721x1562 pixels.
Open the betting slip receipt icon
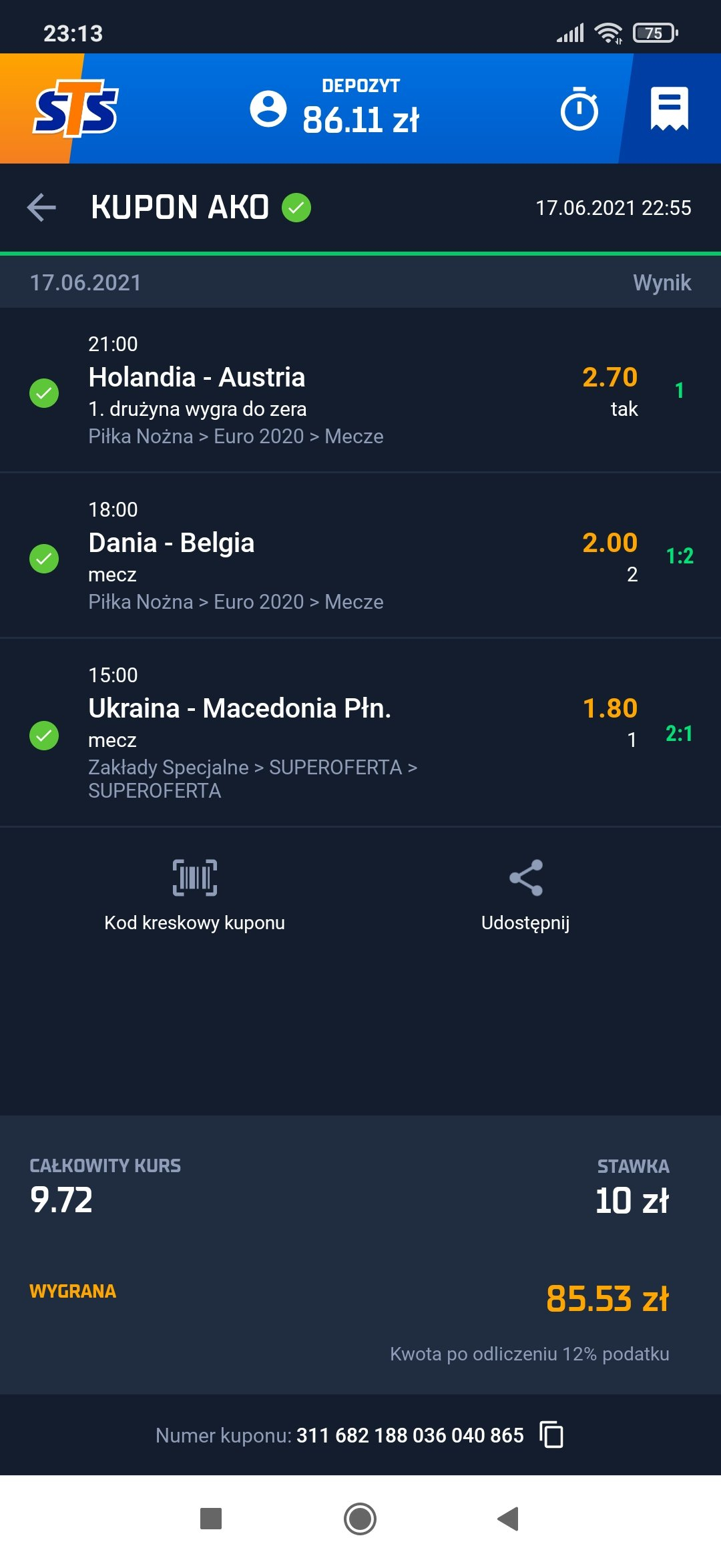pos(670,109)
